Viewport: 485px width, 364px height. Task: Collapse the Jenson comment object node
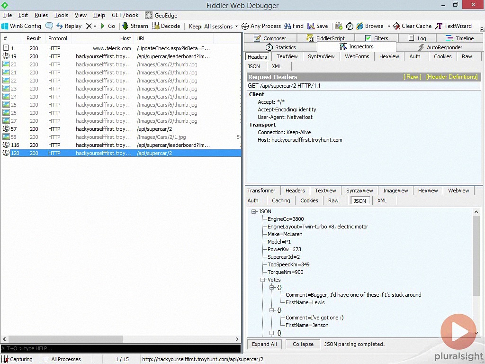(271, 310)
